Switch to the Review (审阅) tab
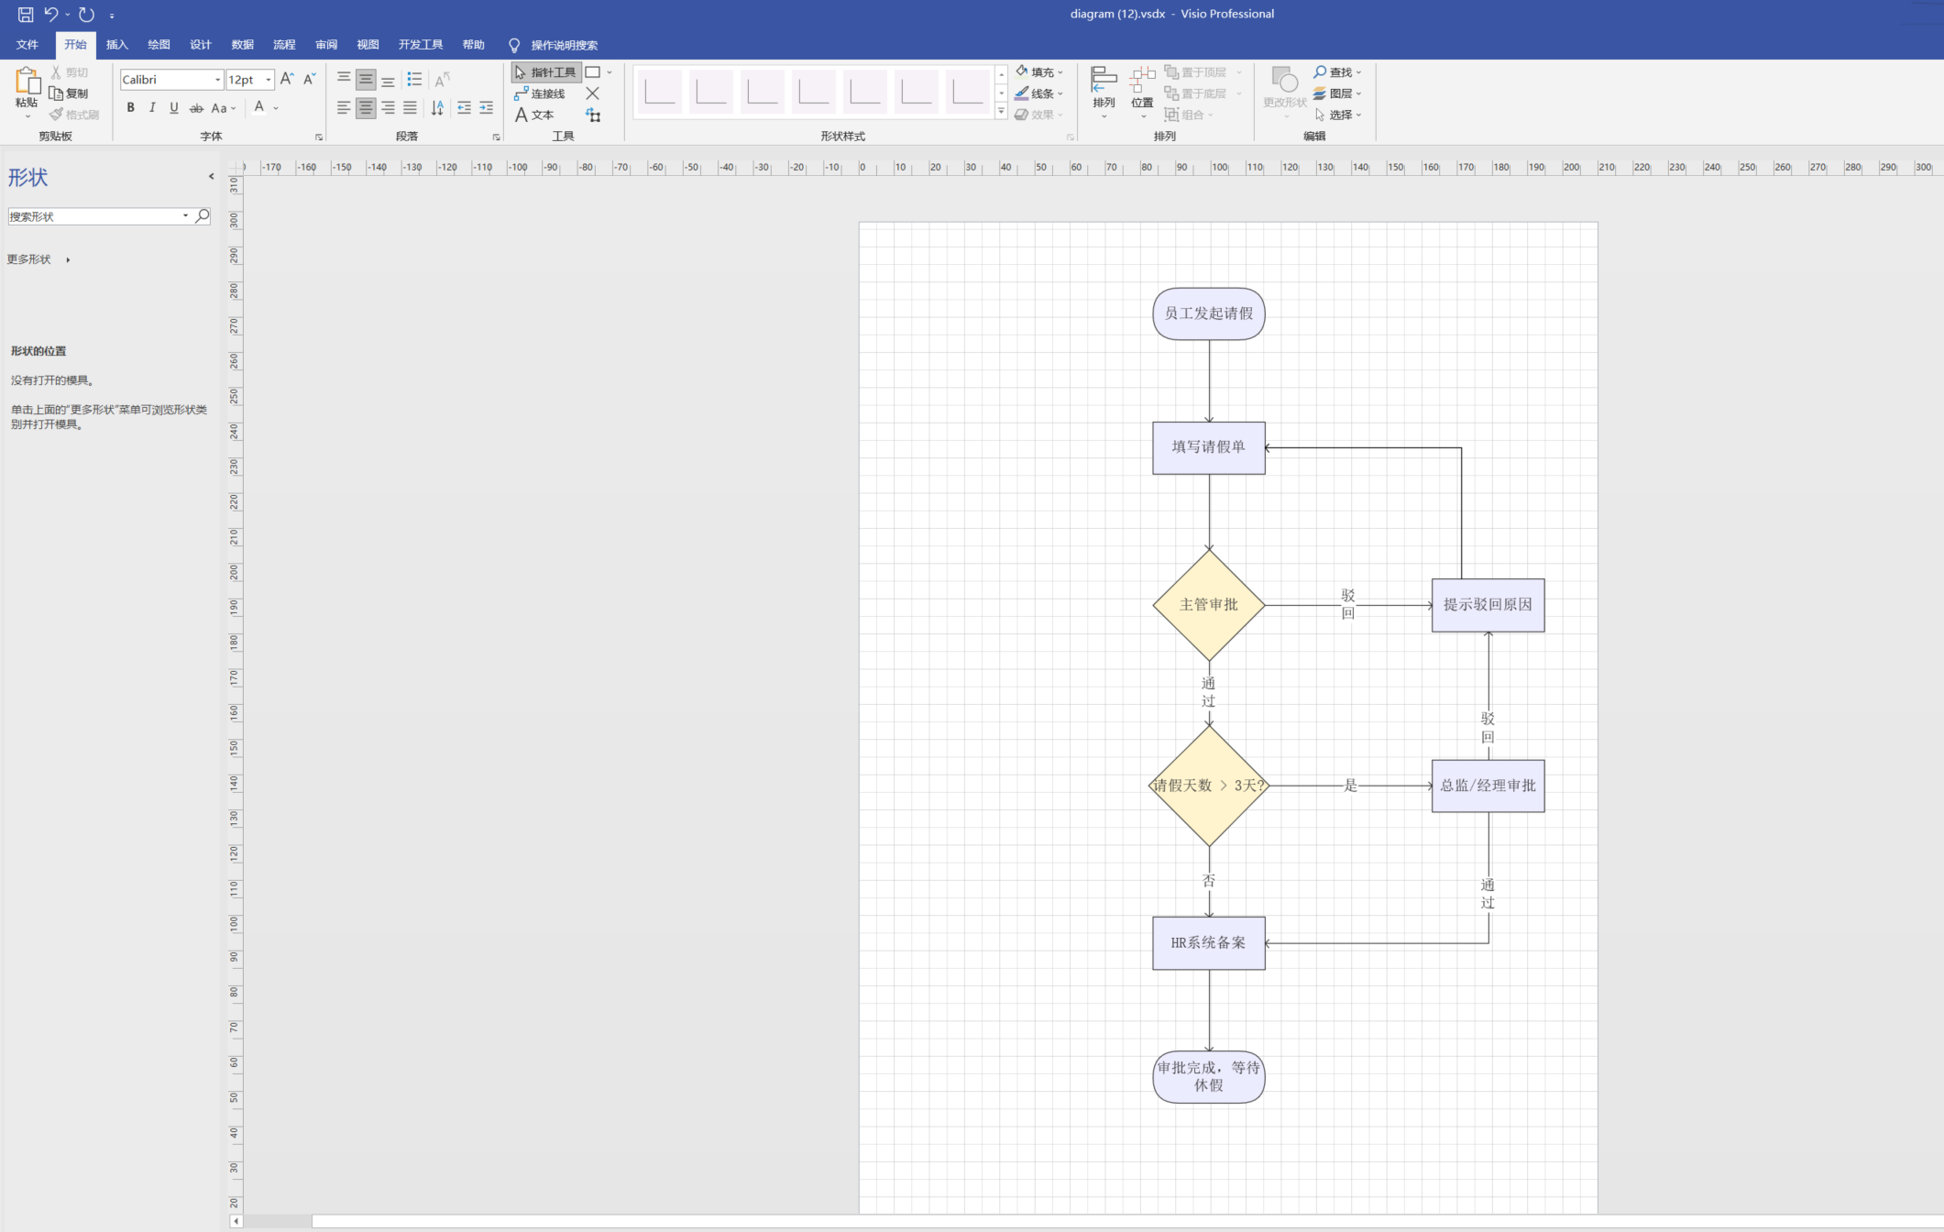The width and height of the screenshot is (1944, 1232). tap(325, 45)
